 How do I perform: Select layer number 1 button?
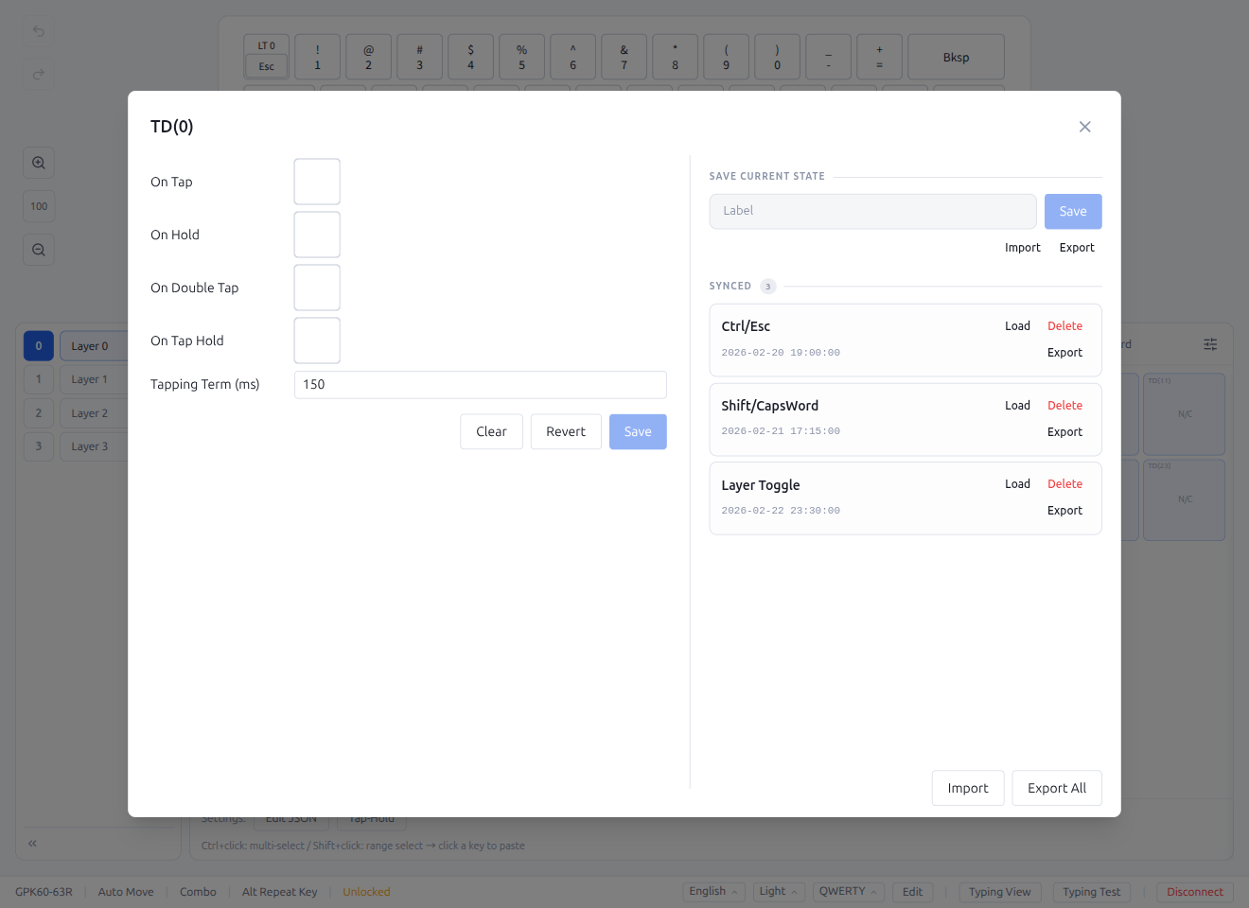click(x=39, y=379)
